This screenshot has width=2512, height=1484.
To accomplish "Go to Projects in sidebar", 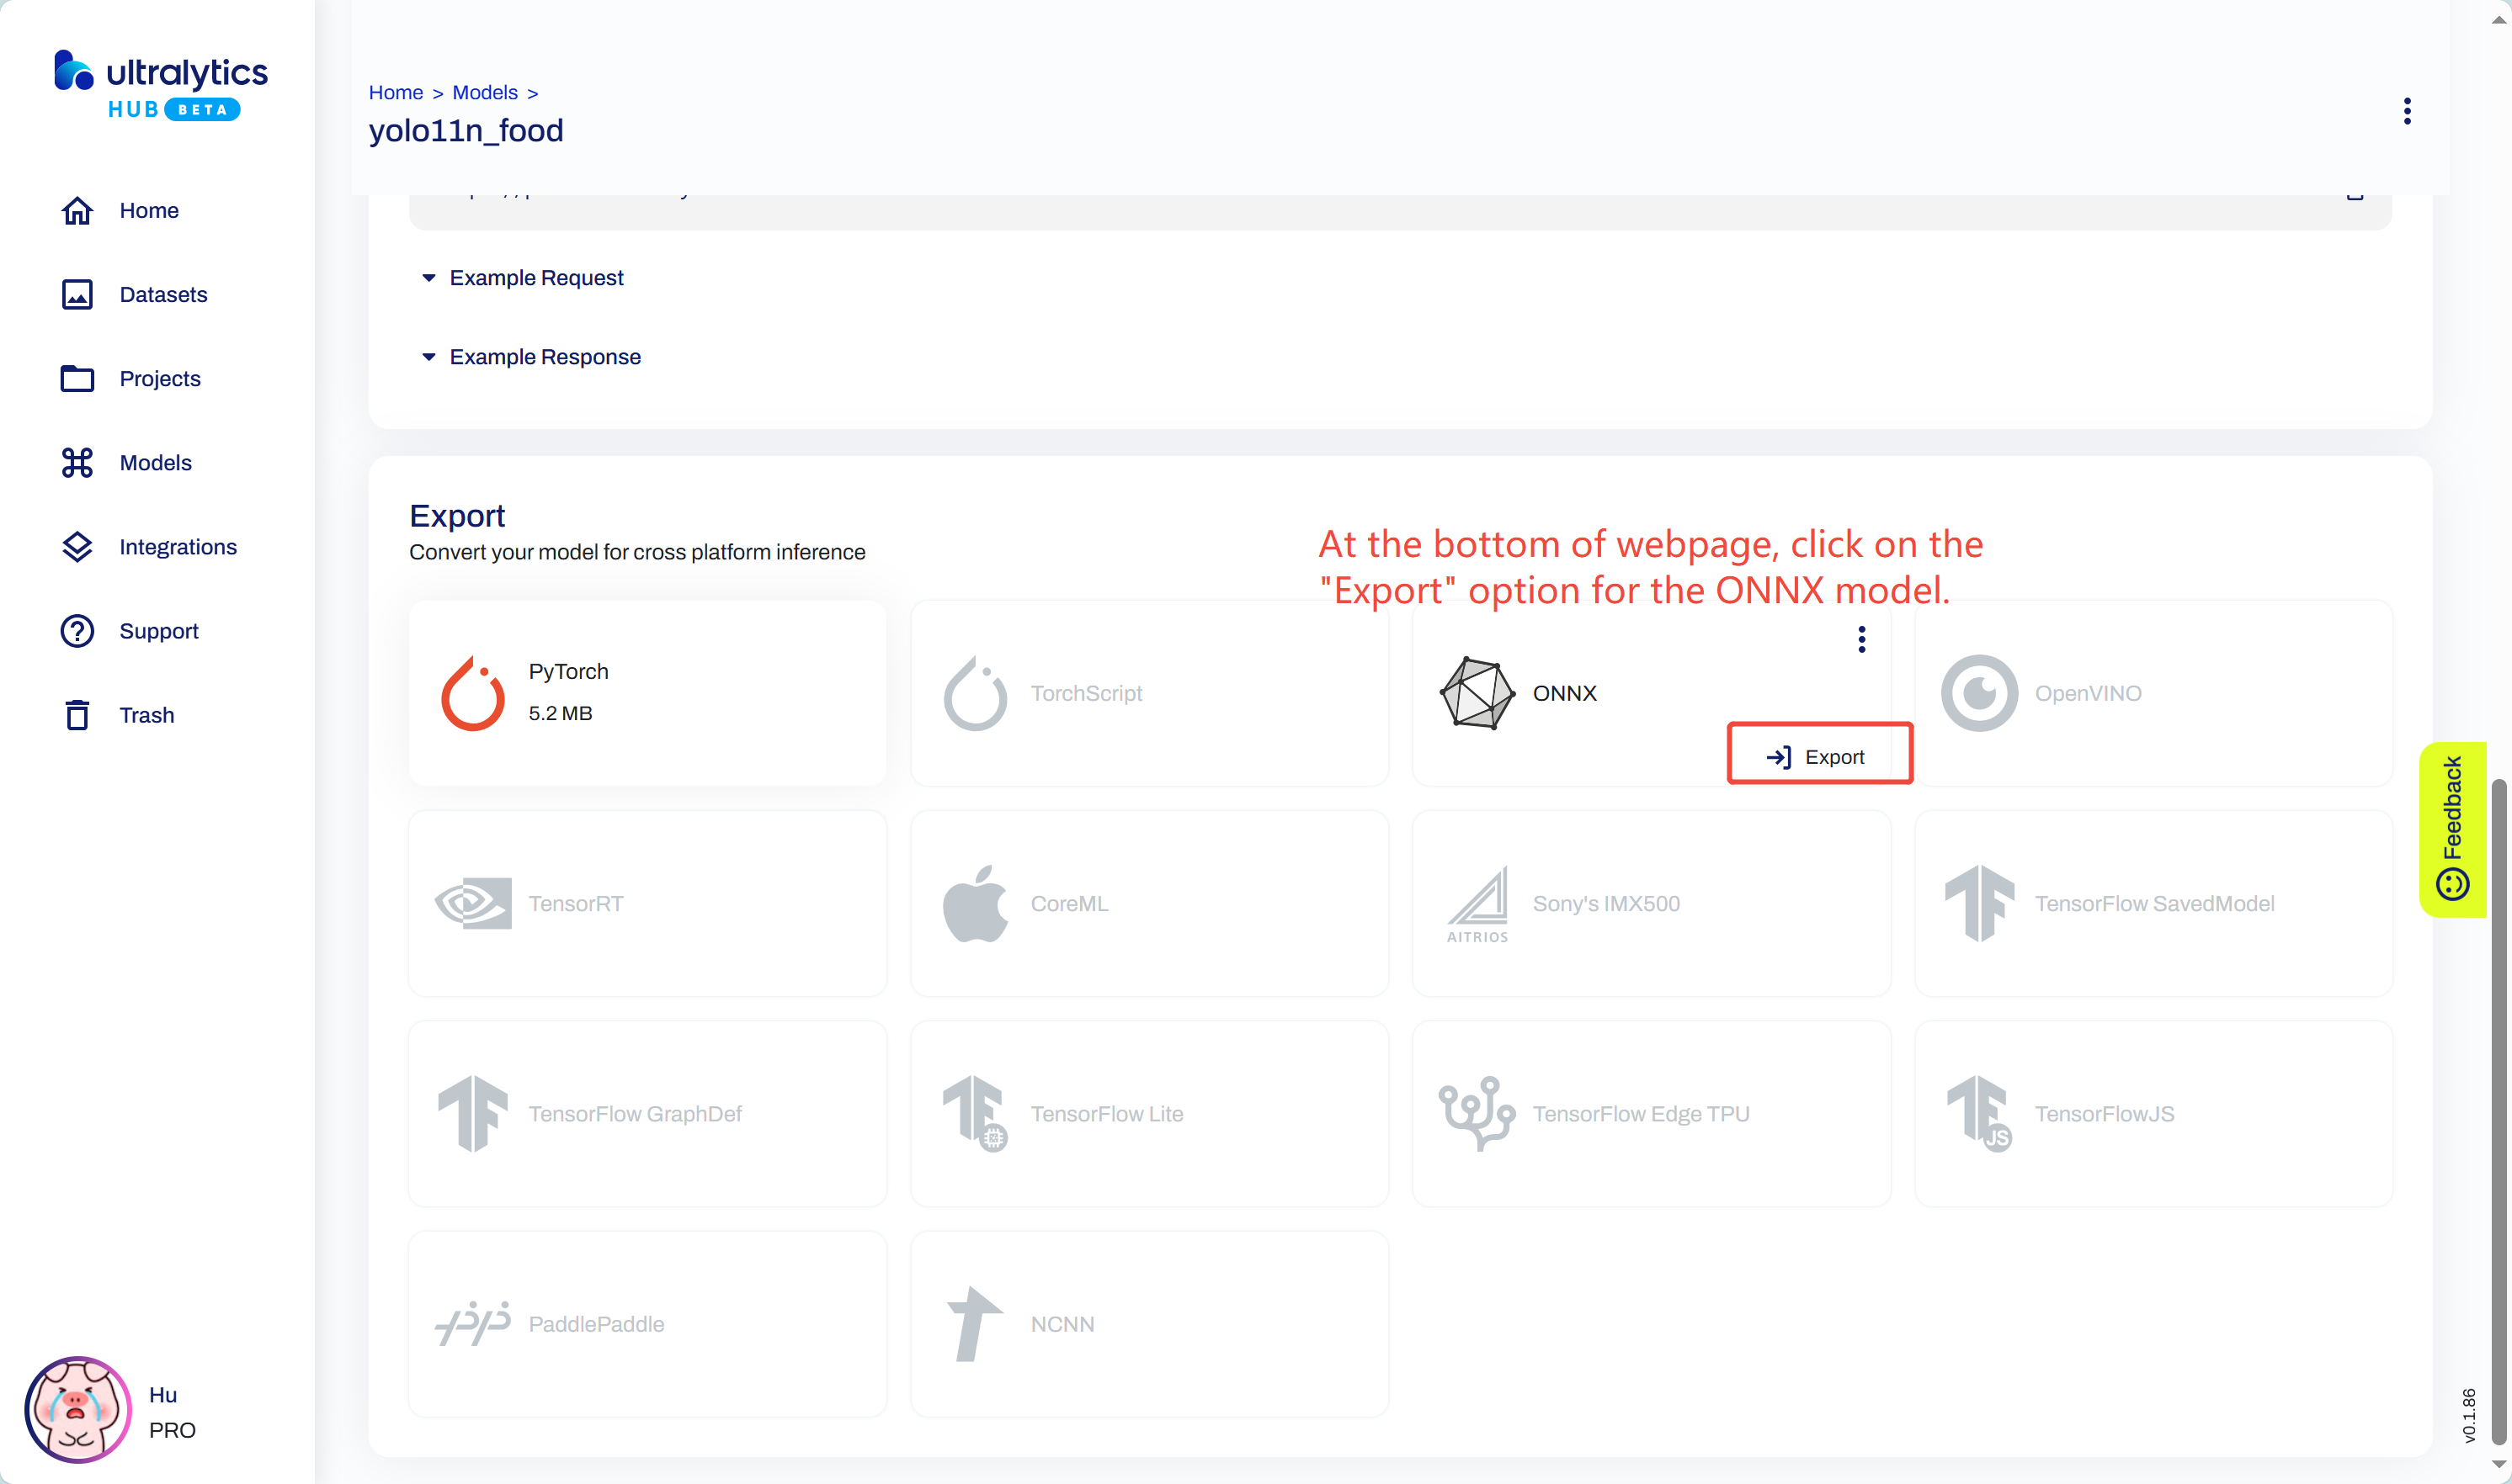I will (160, 379).
